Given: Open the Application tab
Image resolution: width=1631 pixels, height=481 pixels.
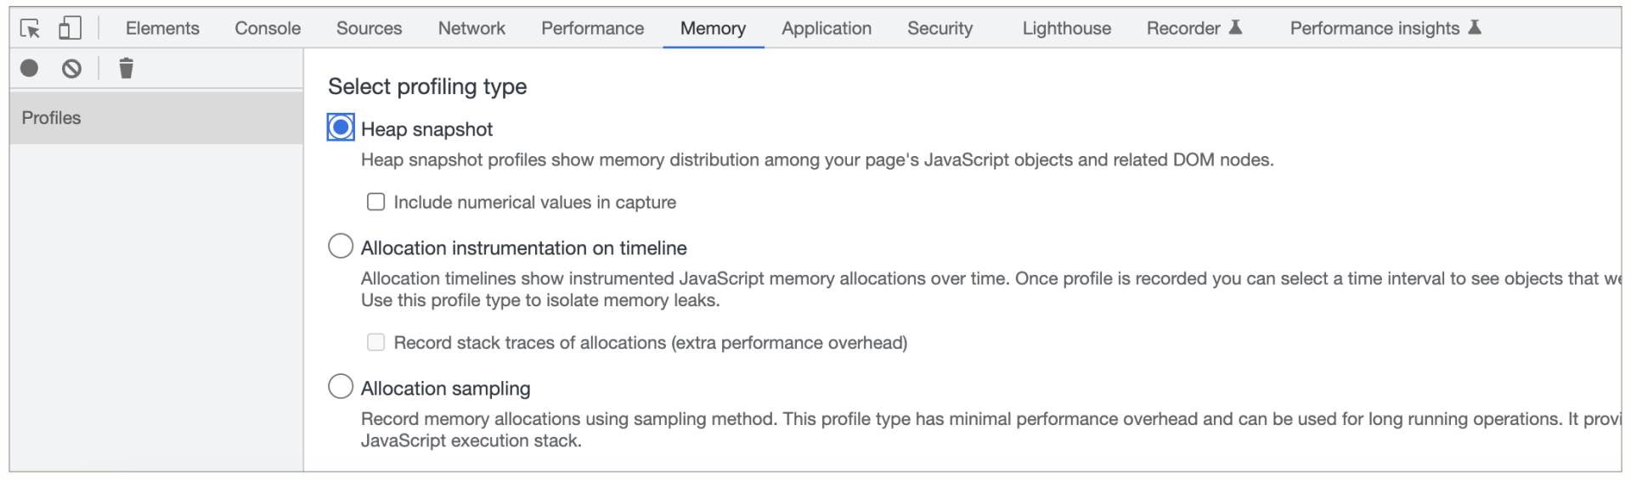Looking at the screenshot, I should click(826, 29).
